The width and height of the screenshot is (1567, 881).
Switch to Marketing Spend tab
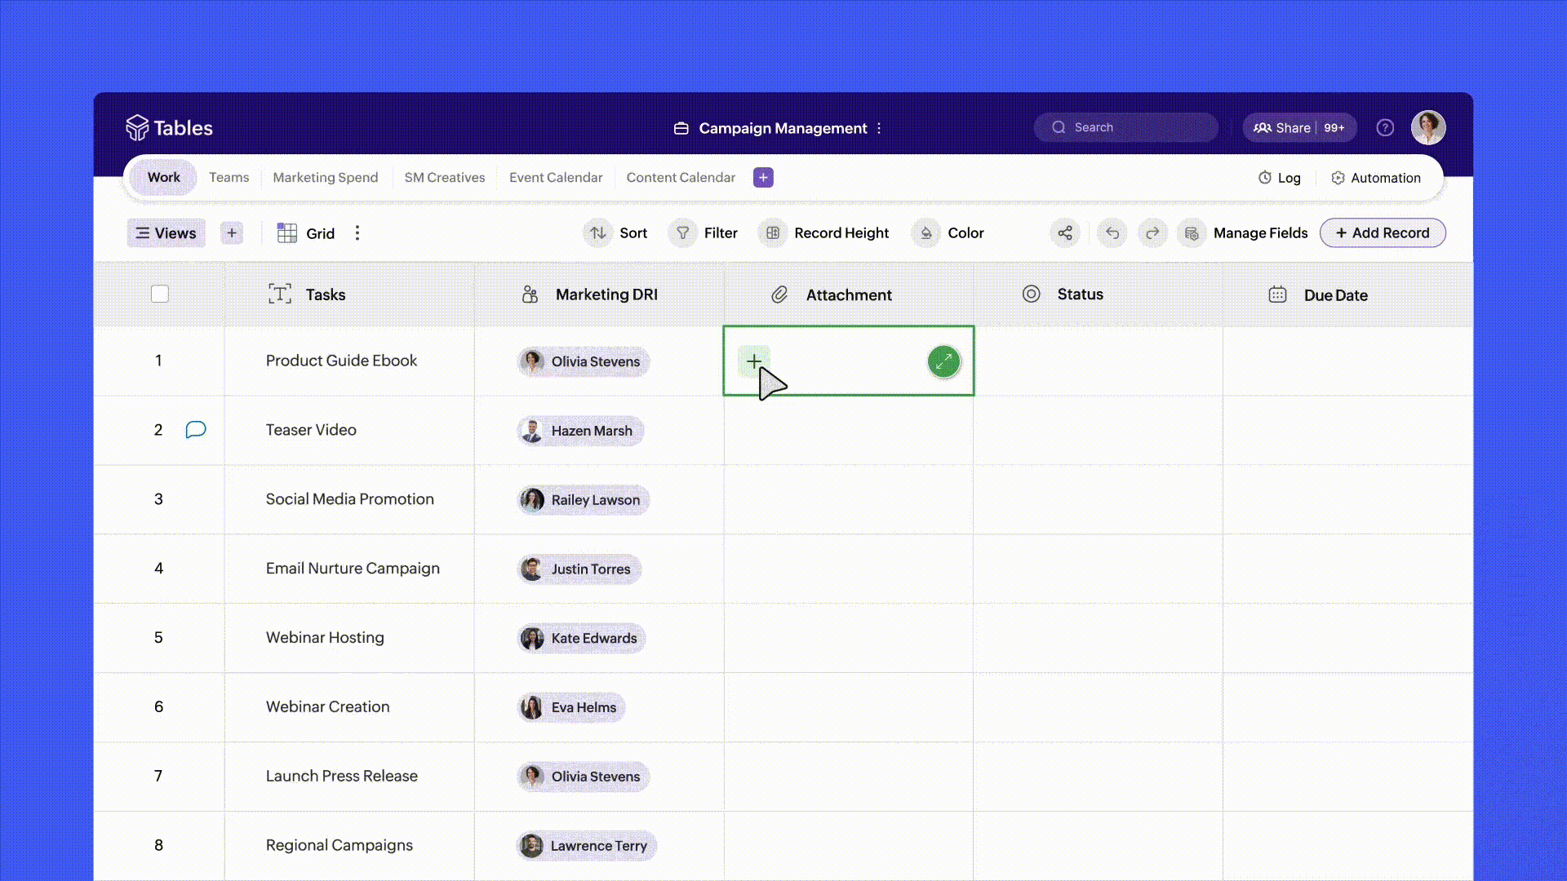coord(325,178)
